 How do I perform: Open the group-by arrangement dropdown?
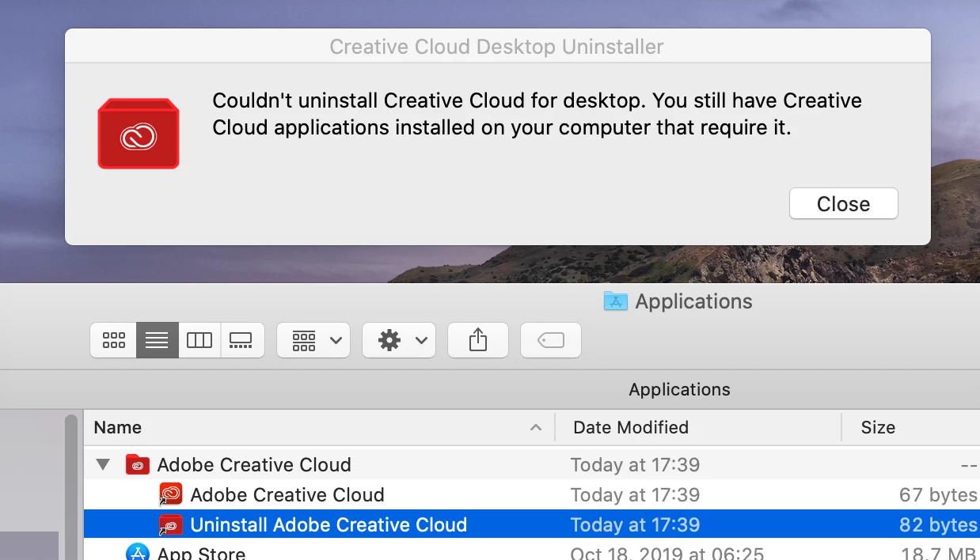313,340
